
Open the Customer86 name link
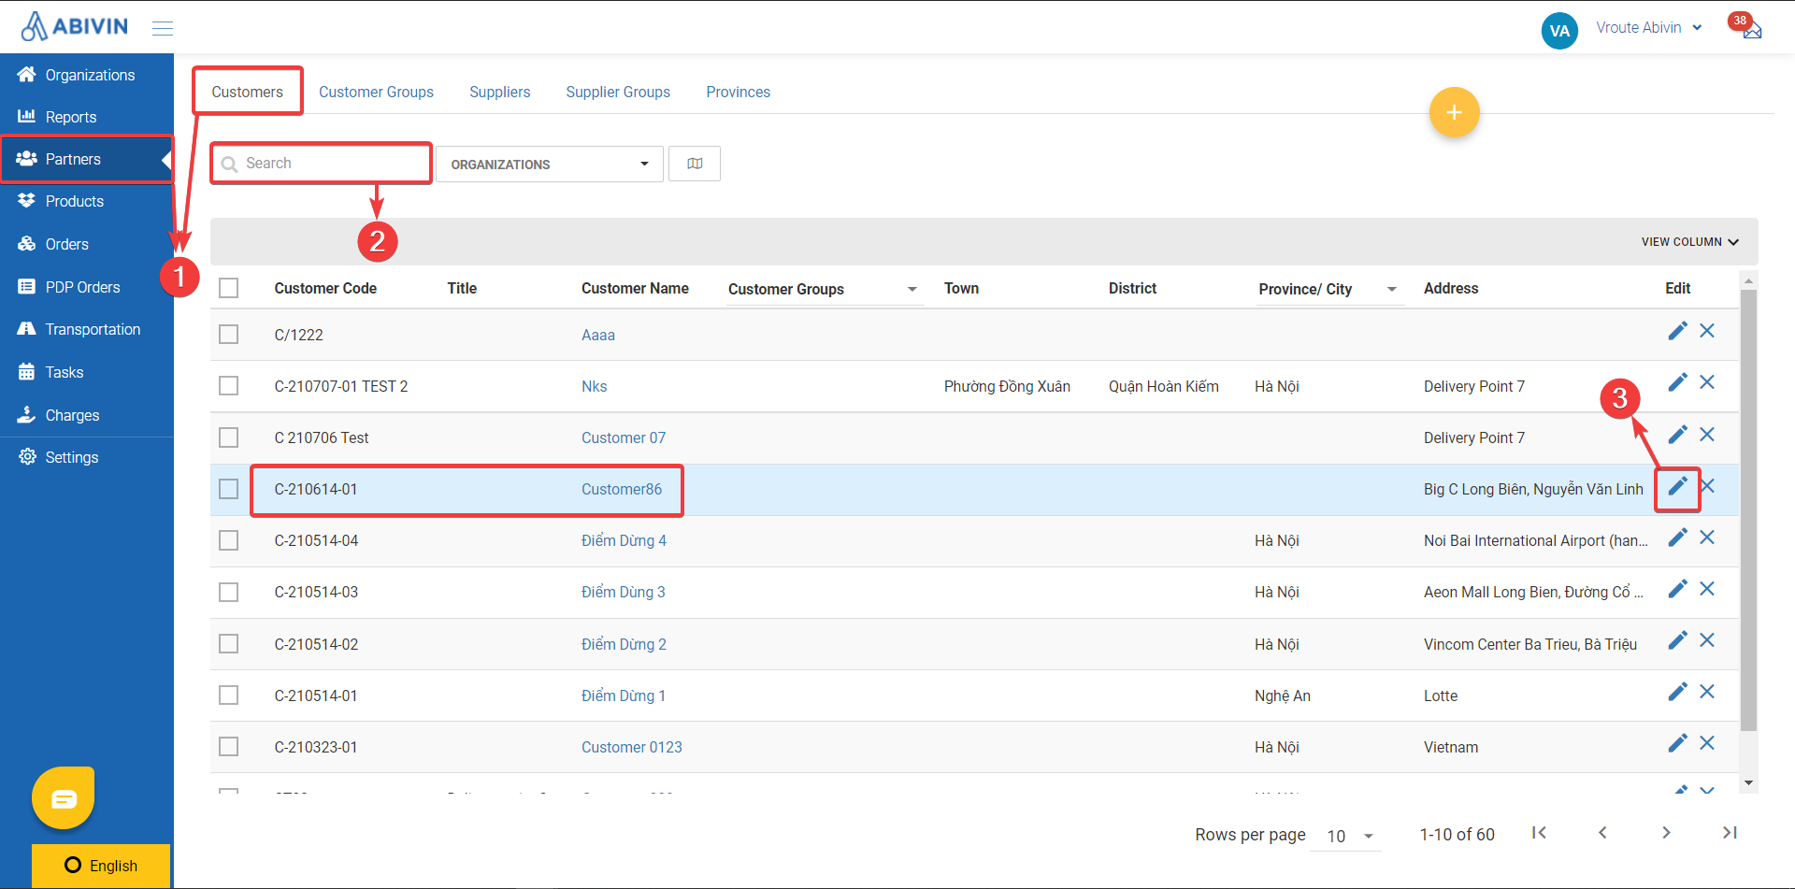(622, 489)
